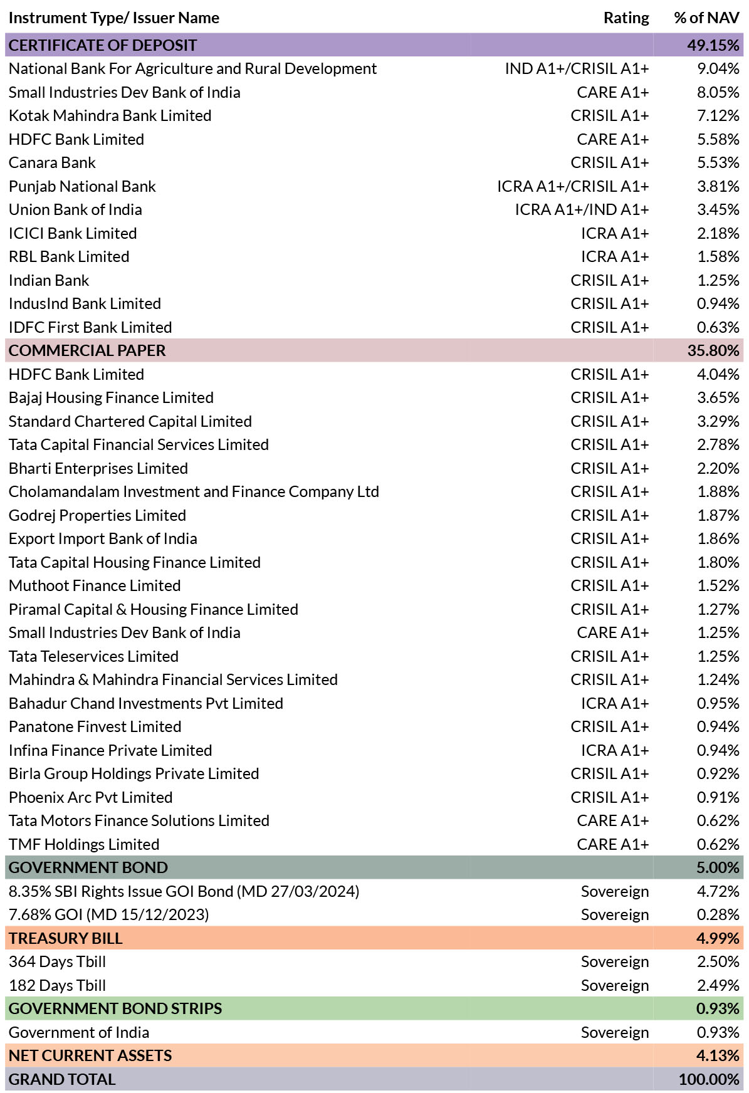The width and height of the screenshot is (749, 1093).
Task: Click the 49.15% Certificate of Deposit total
Action: coord(713,45)
